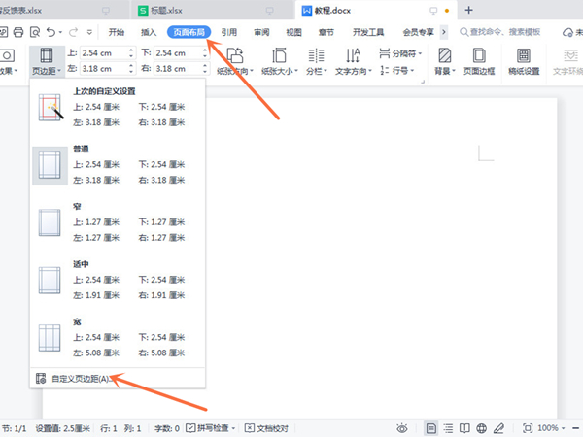Click the print icon in quick access toolbar
The height and width of the screenshot is (437, 583).
coord(17,32)
